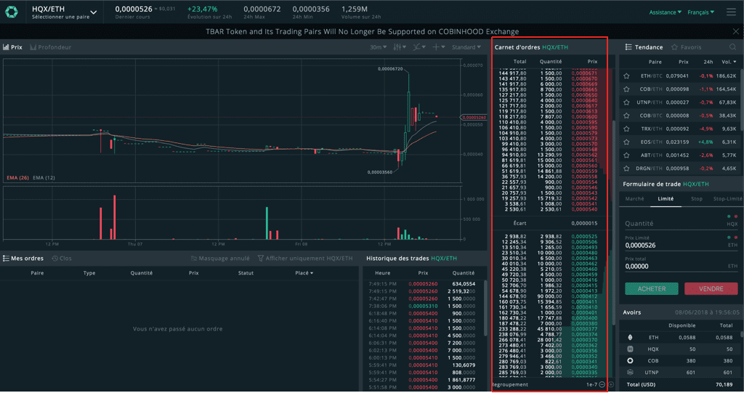The width and height of the screenshot is (744, 393).
Task: Open the 30m interval dropdown
Action: point(378,47)
